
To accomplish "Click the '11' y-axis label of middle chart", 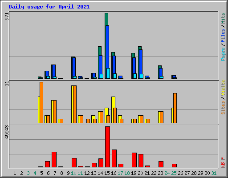I will pos(7,84).
